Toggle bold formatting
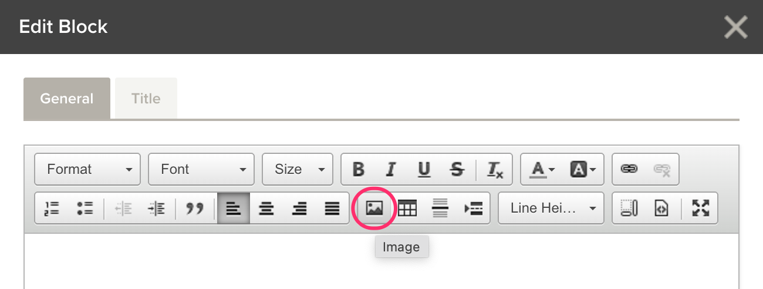Screen dimensions: 763x289 [x=358, y=169]
